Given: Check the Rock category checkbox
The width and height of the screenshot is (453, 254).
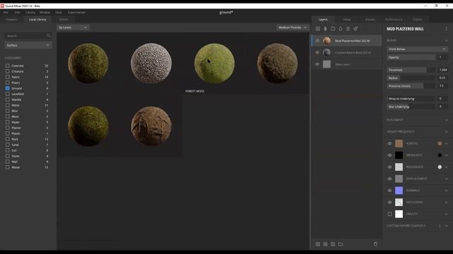Looking at the screenshot, I should [x=8, y=139].
